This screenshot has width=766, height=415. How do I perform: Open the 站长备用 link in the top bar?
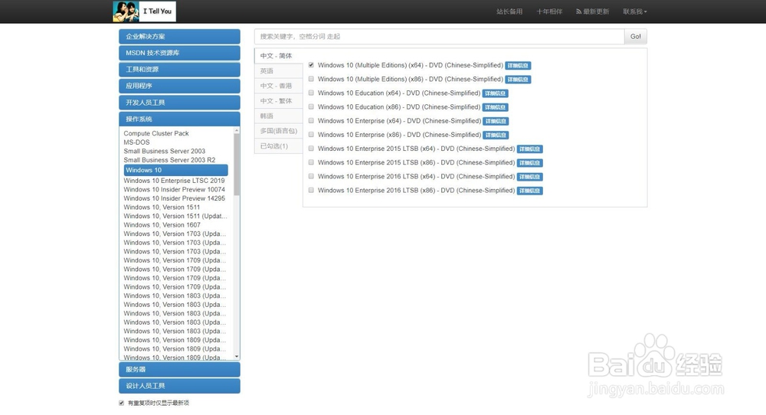(x=509, y=11)
